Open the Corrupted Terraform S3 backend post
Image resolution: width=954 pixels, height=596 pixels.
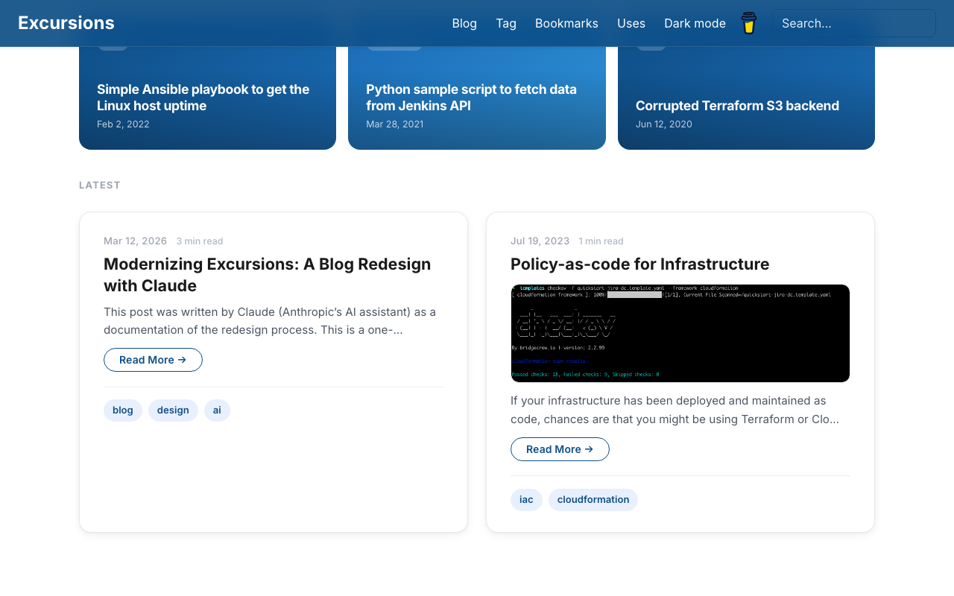(737, 105)
